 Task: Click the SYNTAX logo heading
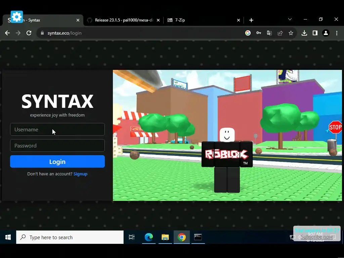(57, 101)
